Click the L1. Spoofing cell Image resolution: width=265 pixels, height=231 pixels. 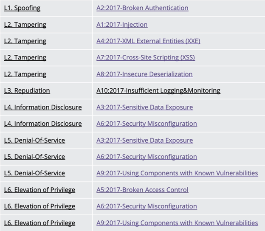22,8
